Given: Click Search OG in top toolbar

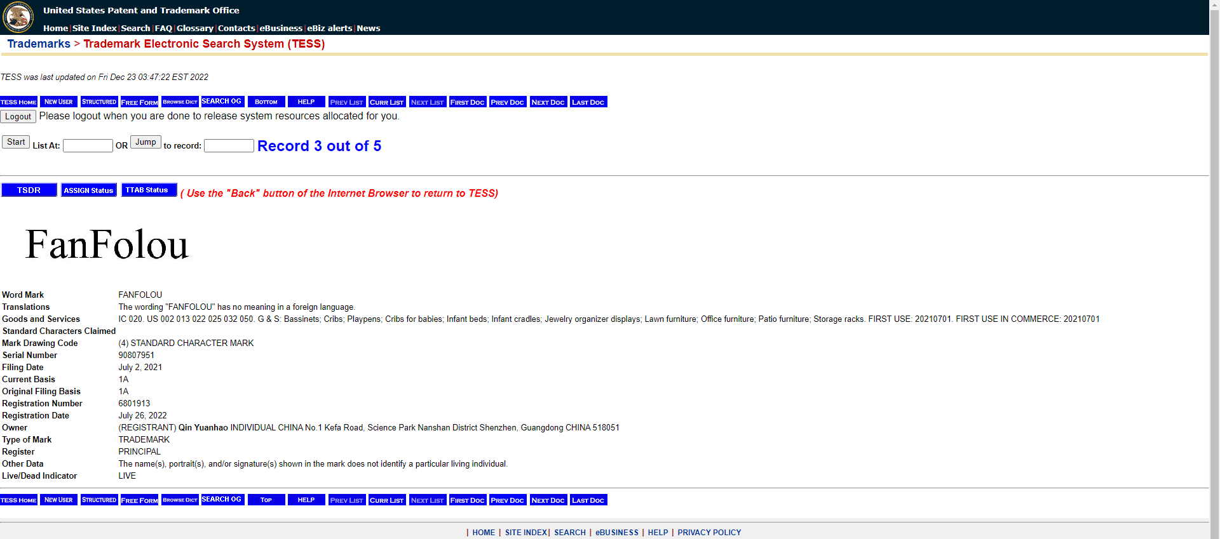Looking at the screenshot, I should [222, 102].
